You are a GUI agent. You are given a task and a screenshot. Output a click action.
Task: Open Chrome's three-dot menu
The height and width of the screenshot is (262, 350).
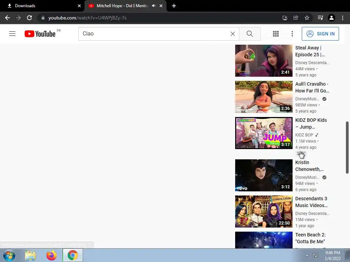click(342, 18)
